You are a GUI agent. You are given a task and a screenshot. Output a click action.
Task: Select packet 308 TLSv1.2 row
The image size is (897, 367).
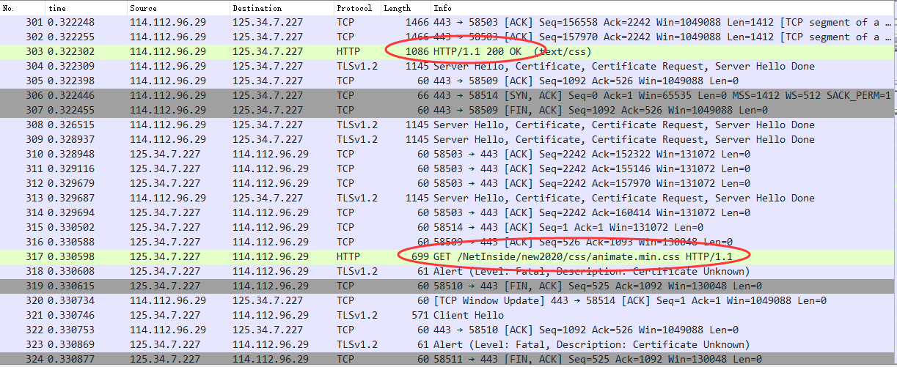(448, 125)
